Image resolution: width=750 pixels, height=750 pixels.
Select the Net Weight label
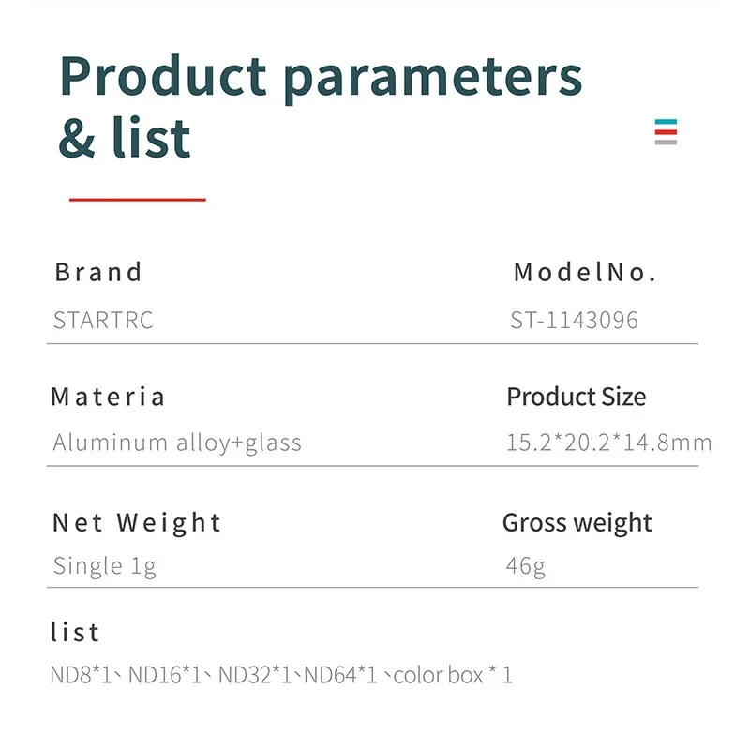[x=137, y=522]
